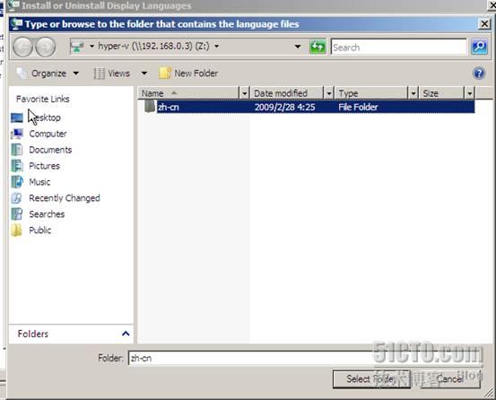Screen dimensions: 496x400
Task: Click hyper-v (\\192.168.0.3) (Z:) path text
Action: point(153,46)
